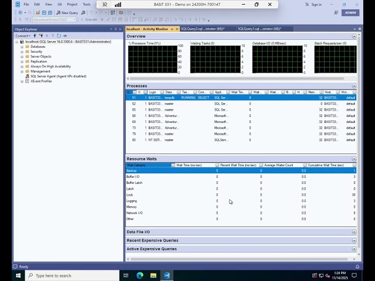Image resolution: width=375 pixels, height=281 pixels.
Task: Click the Auto Hide pin on Object Explorer
Action: (x=115, y=29)
